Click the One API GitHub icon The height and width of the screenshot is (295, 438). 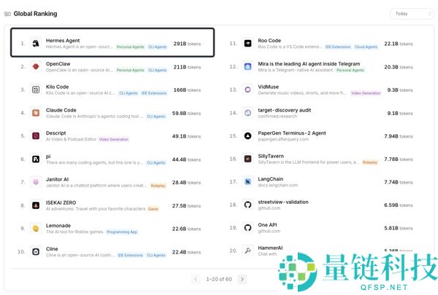(x=247, y=228)
